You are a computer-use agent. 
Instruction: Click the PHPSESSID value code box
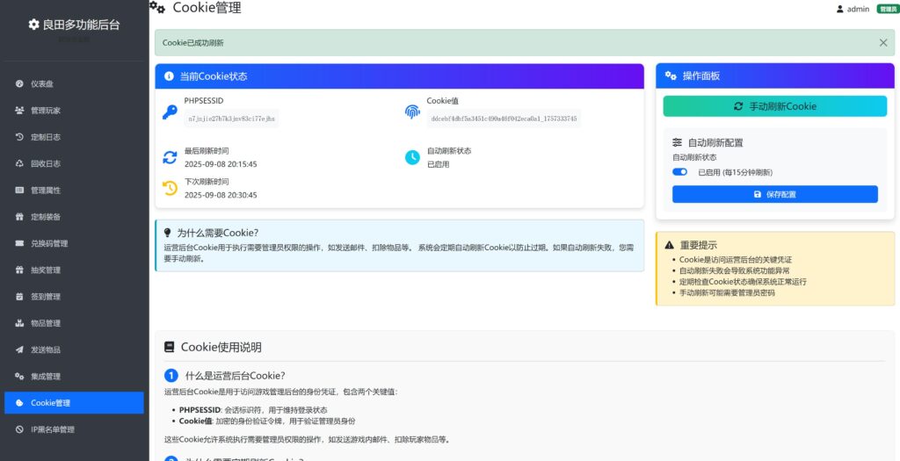coord(231,119)
